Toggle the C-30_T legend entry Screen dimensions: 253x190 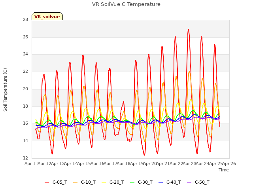click(x=141, y=182)
